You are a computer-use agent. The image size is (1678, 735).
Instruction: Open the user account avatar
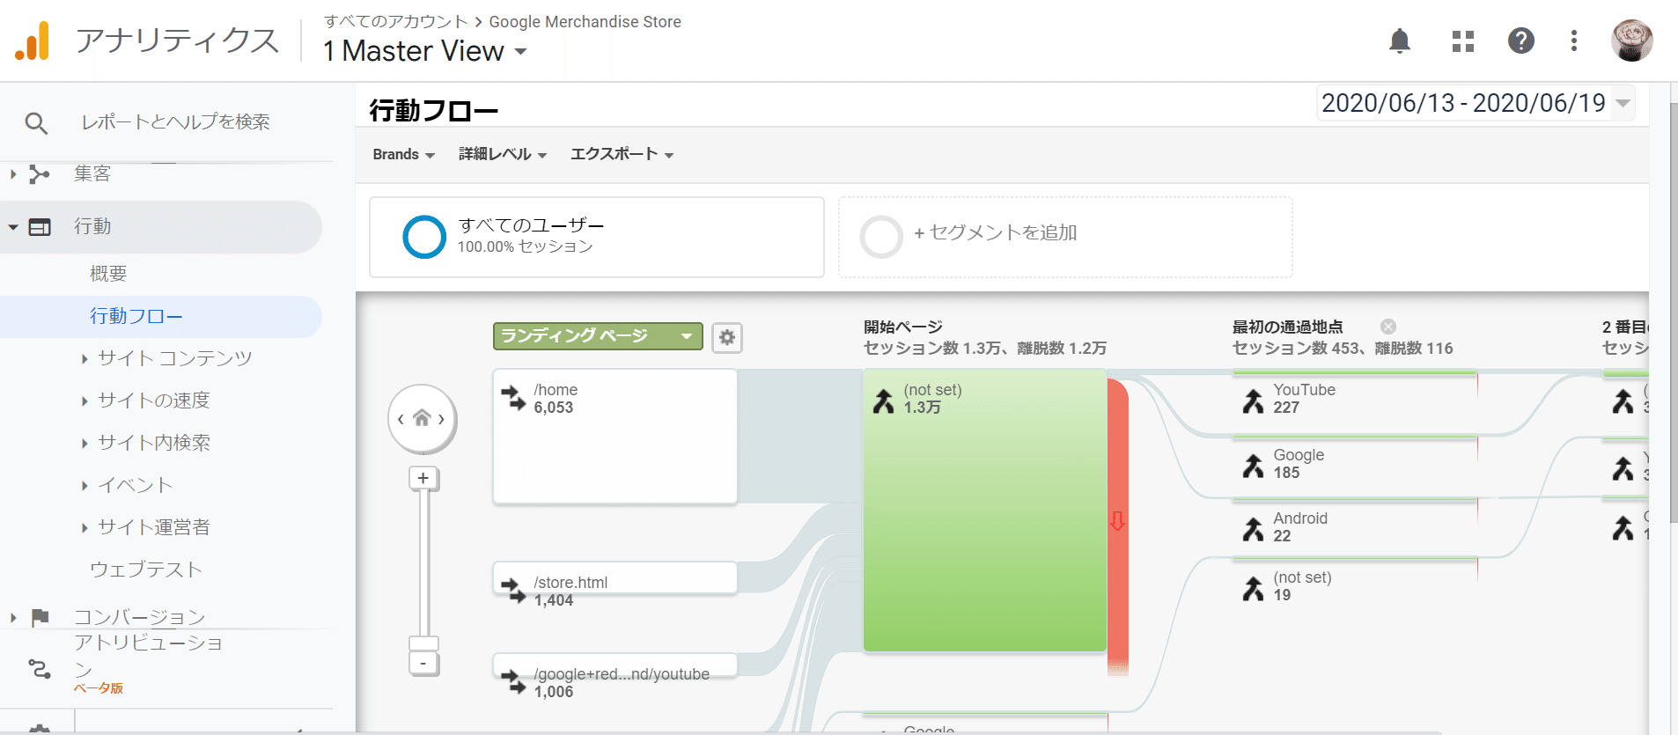[x=1631, y=40]
